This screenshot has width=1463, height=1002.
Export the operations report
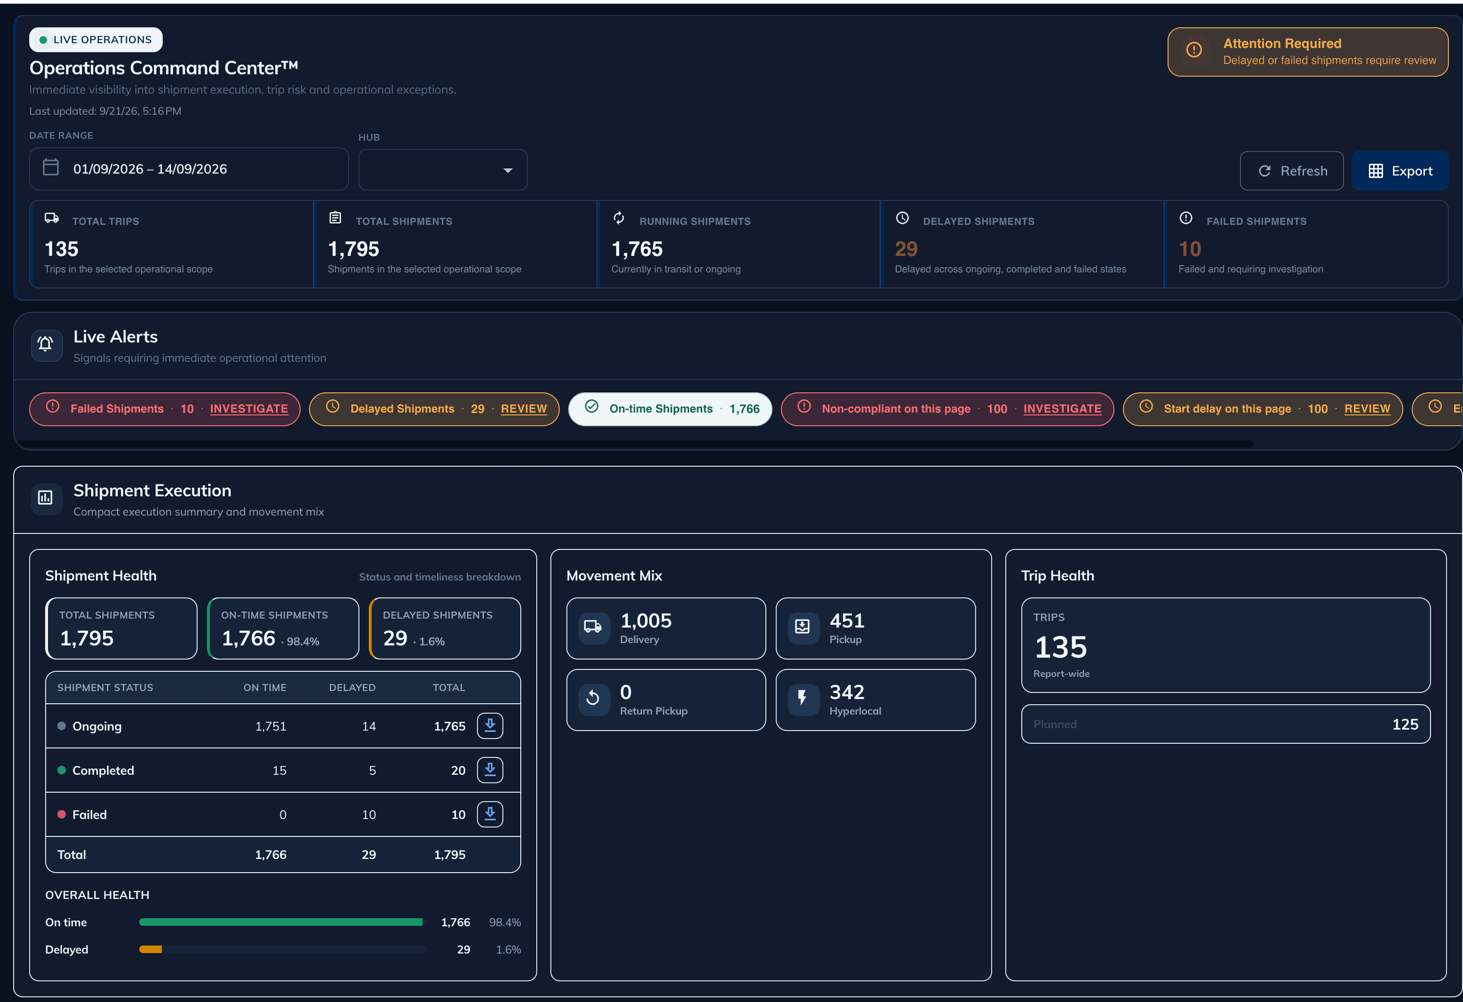[x=1399, y=171]
